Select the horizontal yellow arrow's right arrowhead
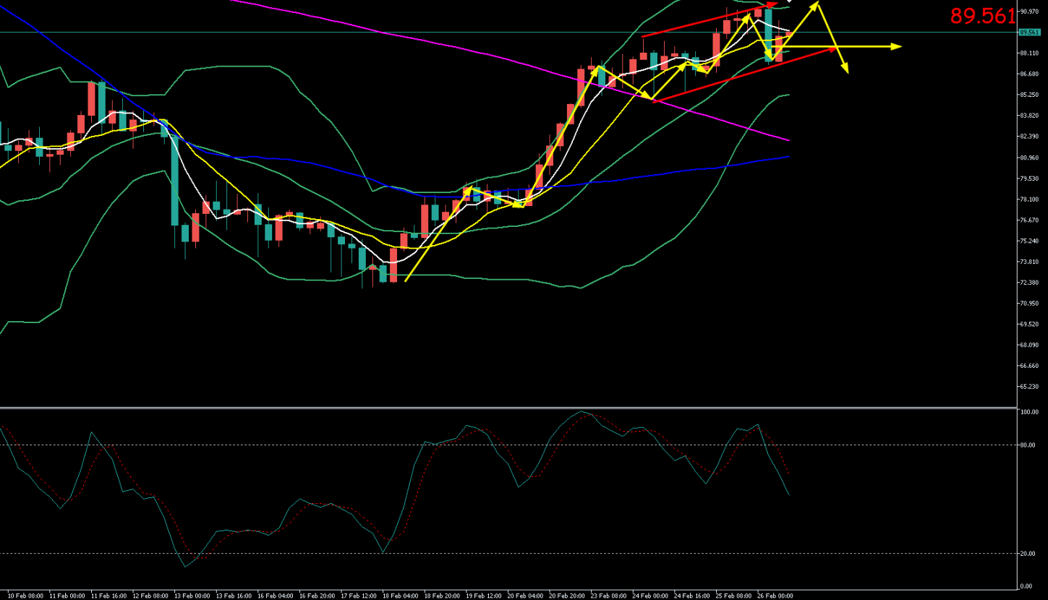The height and width of the screenshot is (600, 1048). pyautogui.click(x=898, y=46)
